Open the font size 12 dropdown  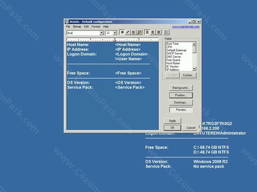coord(115,33)
